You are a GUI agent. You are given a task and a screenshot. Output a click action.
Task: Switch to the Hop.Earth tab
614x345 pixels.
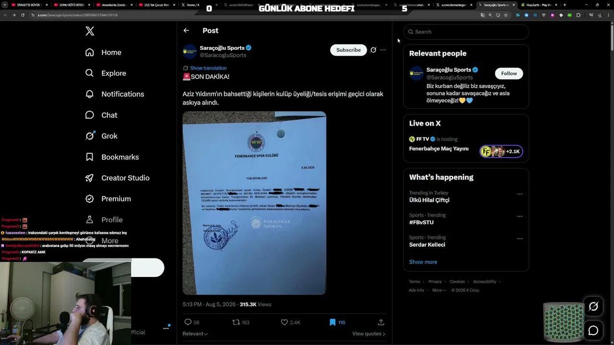[x=538, y=5]
